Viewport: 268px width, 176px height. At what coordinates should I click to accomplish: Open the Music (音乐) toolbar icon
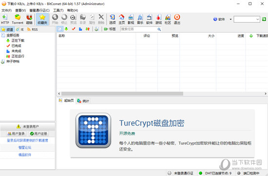click(x=140, y=19)
